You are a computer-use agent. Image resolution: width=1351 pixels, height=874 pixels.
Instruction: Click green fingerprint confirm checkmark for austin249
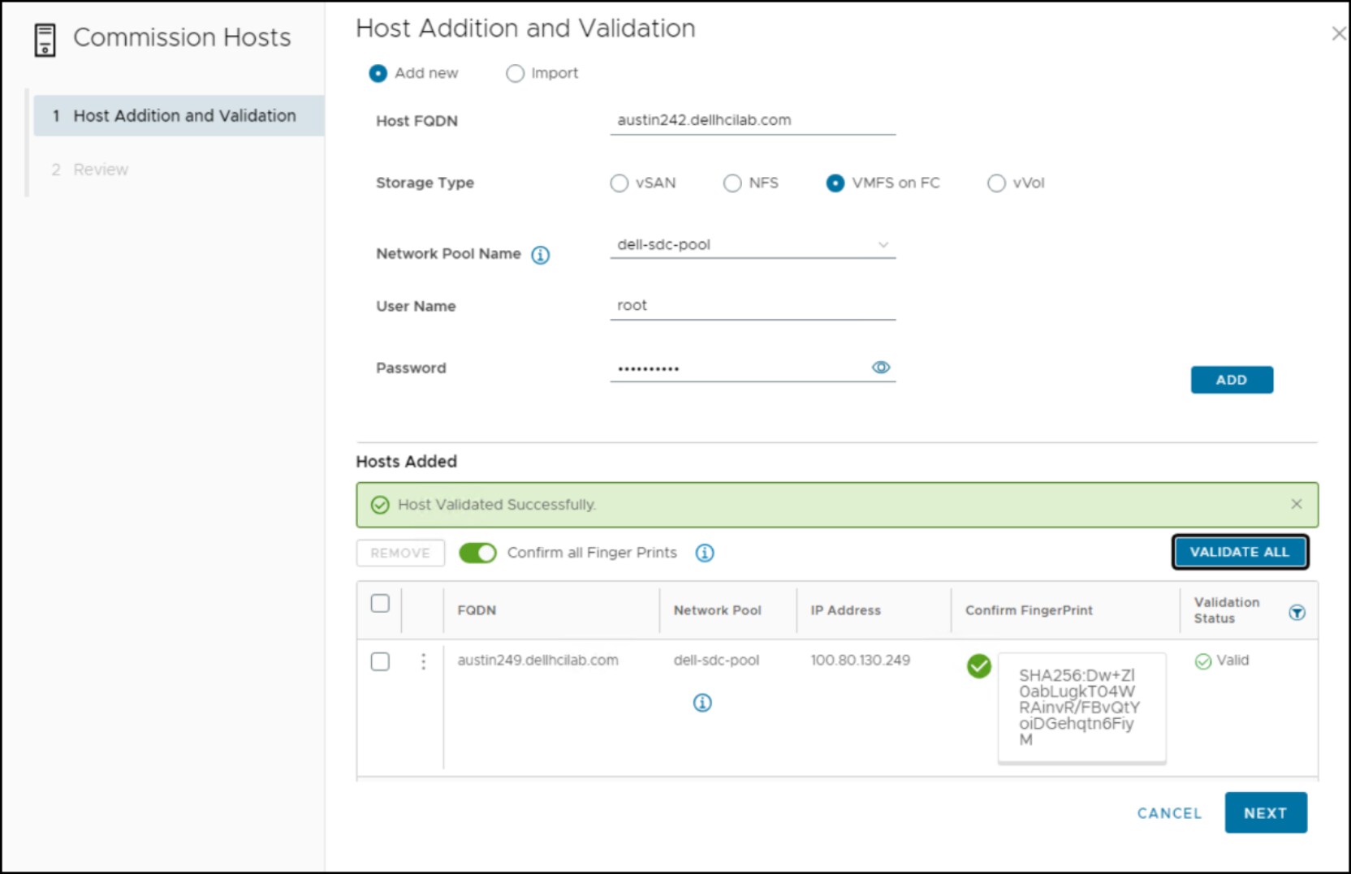(979, 666)
